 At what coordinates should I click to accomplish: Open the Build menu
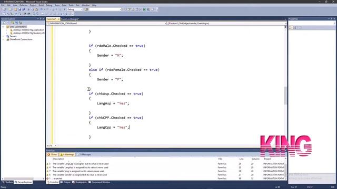tap(41, 5)
